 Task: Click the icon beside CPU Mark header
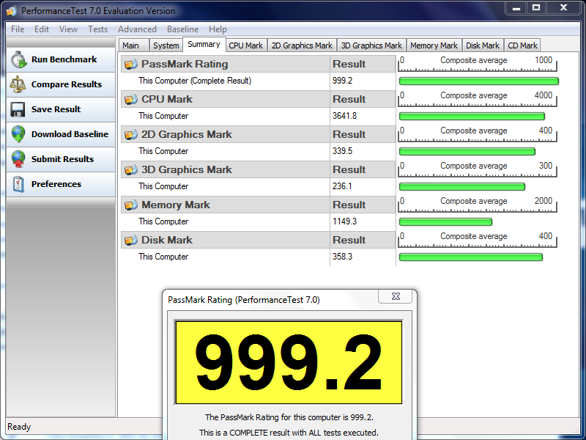coord(131,99)
